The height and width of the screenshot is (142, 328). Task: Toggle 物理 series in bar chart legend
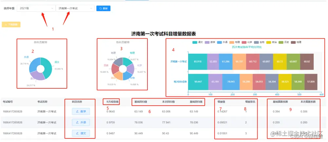(235, 42)
